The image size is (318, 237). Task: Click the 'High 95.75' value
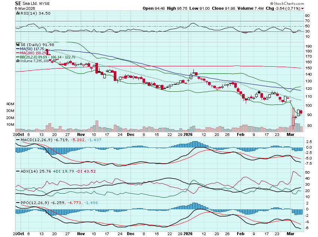177,9
